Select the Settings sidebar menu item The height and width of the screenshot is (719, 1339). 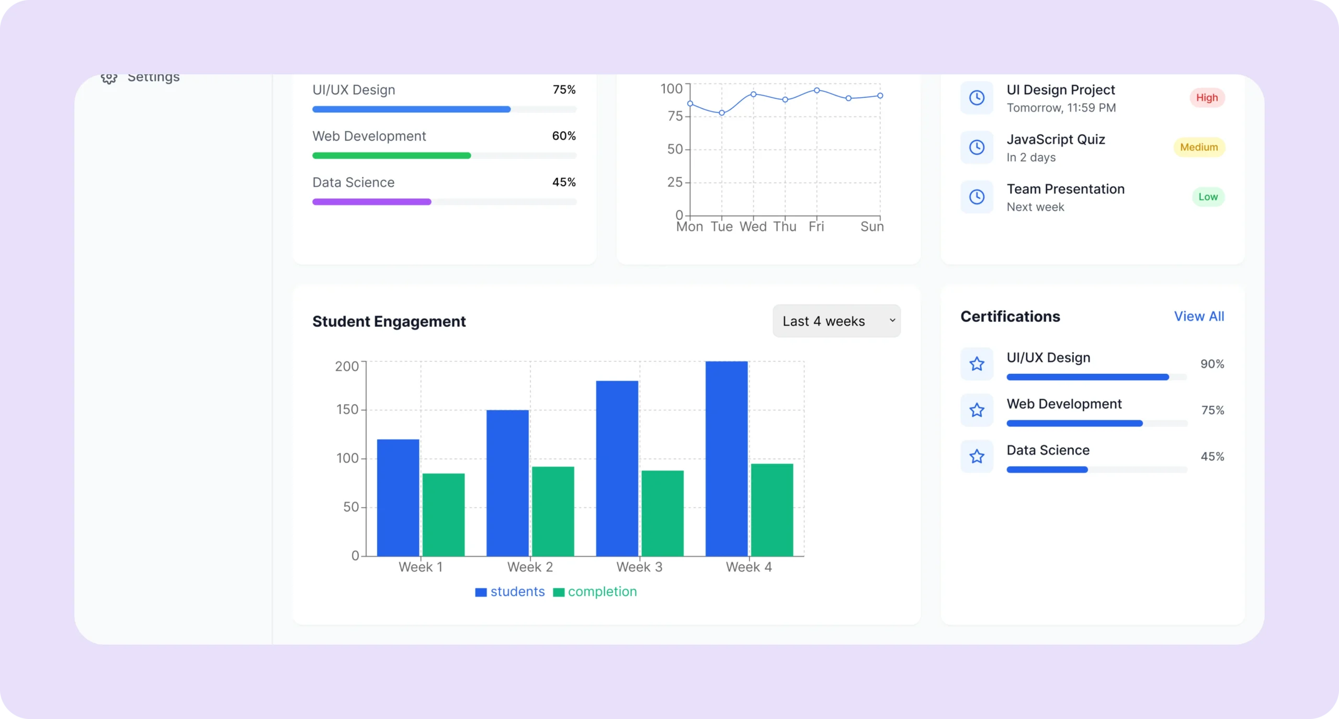[153, 78]
